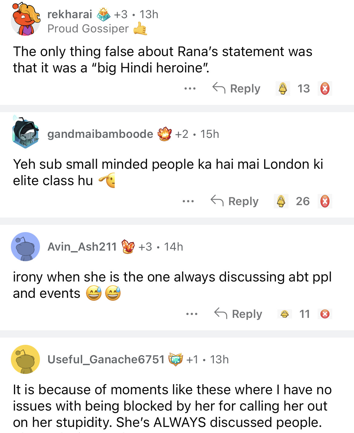This screenshot has width=354, height=433.
Task: Downvote rekharai's comment
Action: [x=325, y=89]
